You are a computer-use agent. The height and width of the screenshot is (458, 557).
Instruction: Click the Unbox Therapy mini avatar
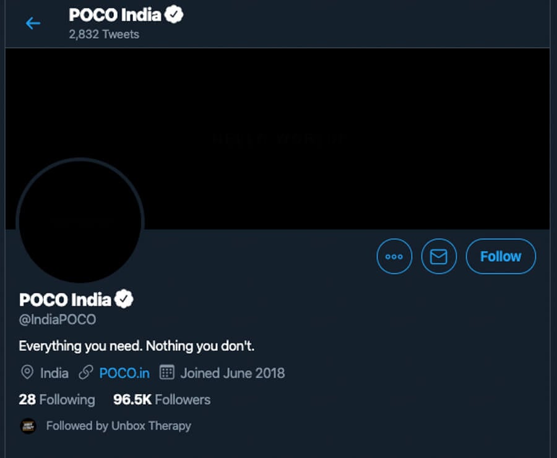(x=27, y=426)
